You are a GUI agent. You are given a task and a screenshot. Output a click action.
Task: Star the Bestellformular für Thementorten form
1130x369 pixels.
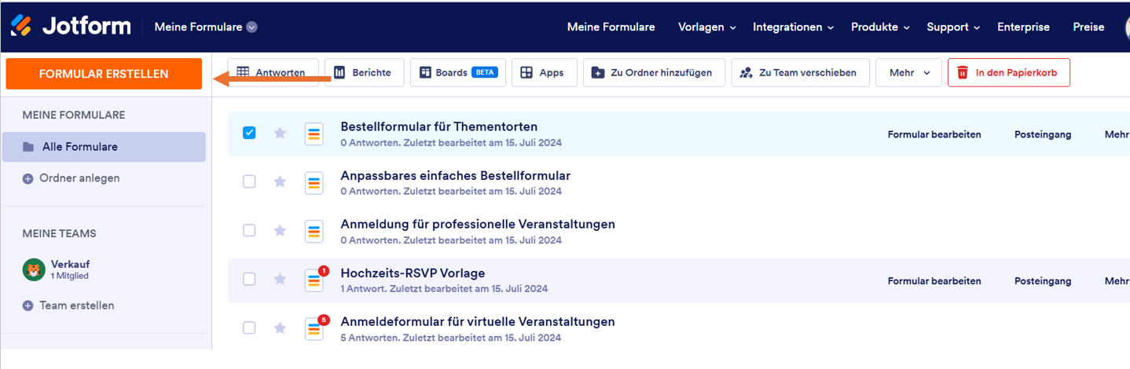(x=280, y=133)
